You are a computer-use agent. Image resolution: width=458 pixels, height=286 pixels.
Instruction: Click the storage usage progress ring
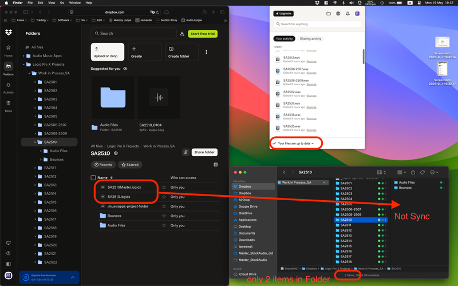[25, 277]
